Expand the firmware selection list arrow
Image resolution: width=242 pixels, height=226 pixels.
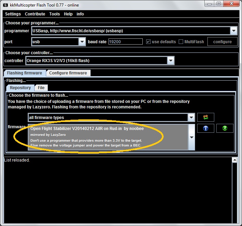[x=192, y=137]
